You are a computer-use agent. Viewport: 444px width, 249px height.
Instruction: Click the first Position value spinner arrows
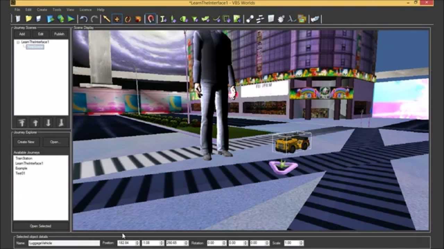coord(137,243)
